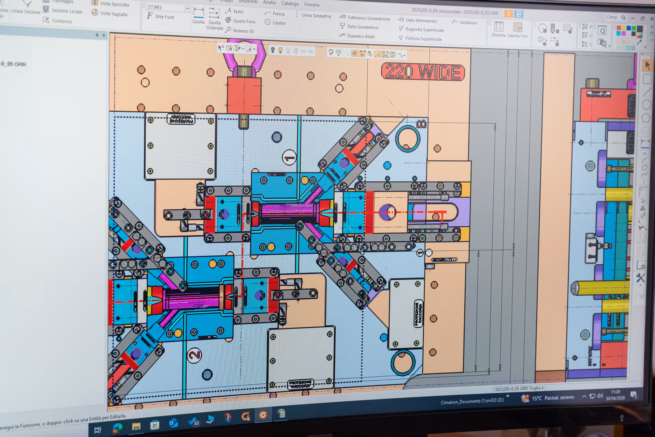Select the circle sketch tool
This screenshot has height=437, width=655.
point(647,104)
